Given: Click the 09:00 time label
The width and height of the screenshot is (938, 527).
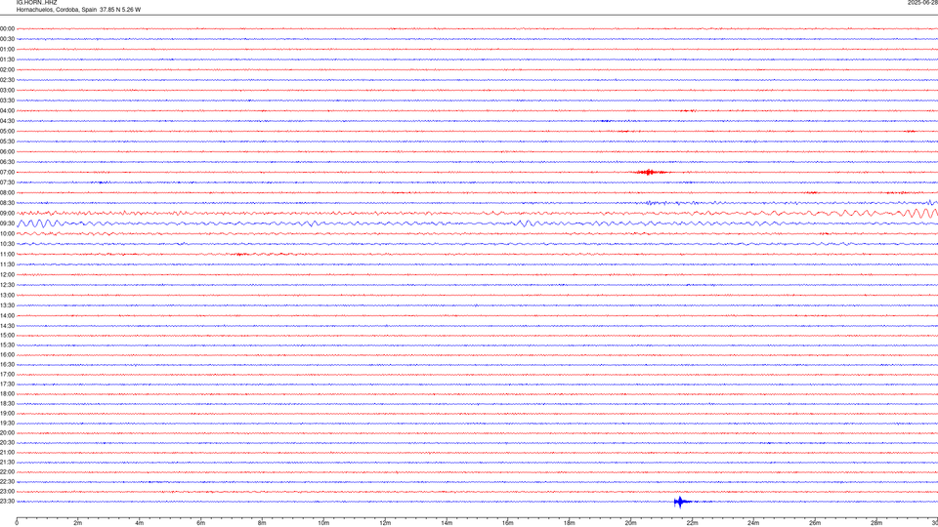Looking at the screenshot, I should [x=7, y=214].
